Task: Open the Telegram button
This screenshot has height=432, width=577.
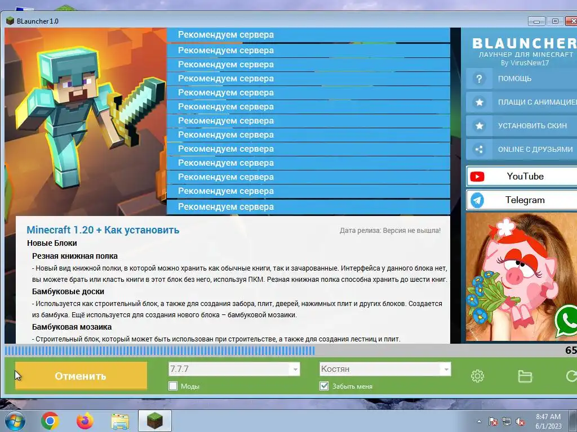Action: pyautogui.click(x=521, y=200)
